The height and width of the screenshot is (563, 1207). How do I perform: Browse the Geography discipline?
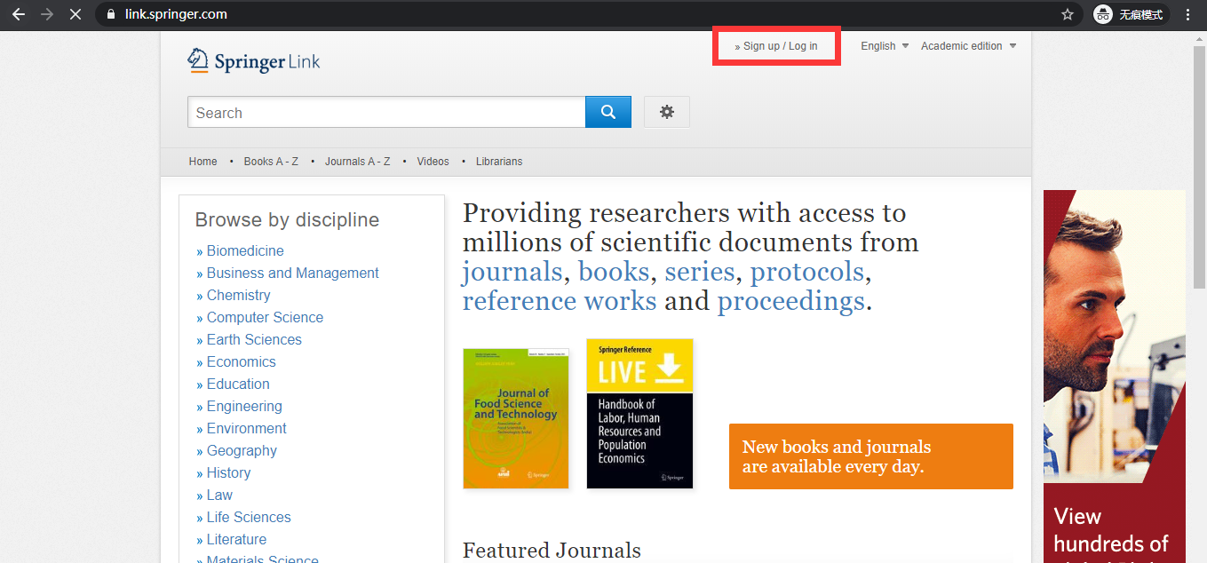pos(242,451)
